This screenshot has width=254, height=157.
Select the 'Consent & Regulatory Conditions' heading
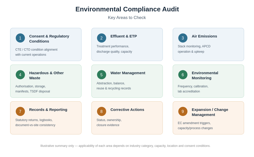click(49, 39)
